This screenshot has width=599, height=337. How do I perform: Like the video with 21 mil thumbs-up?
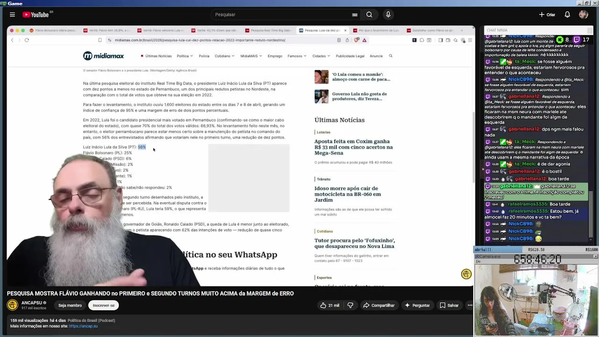point(330,305)
